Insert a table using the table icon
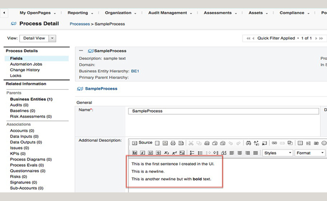 pos(300,143)
